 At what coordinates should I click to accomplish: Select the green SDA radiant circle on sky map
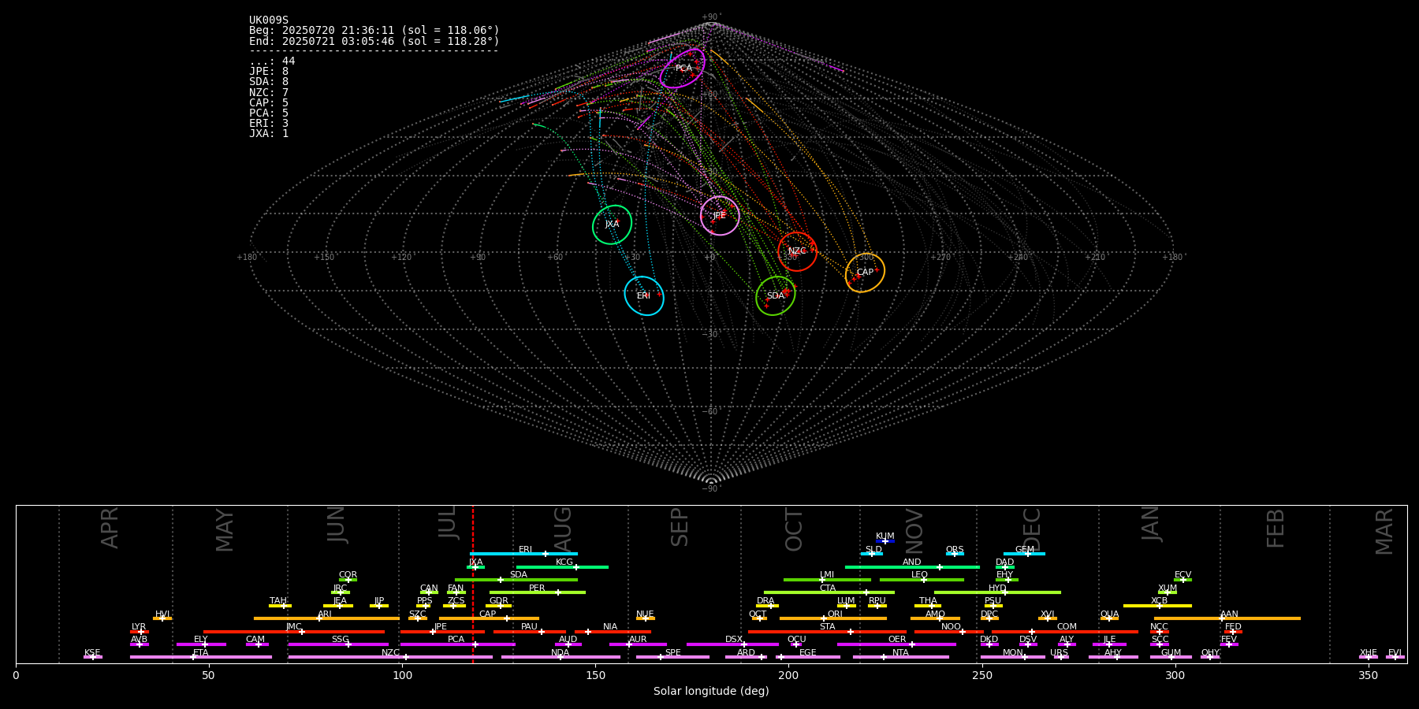tap(776, 296)
